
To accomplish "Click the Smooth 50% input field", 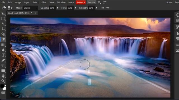I will click(91, 8).
